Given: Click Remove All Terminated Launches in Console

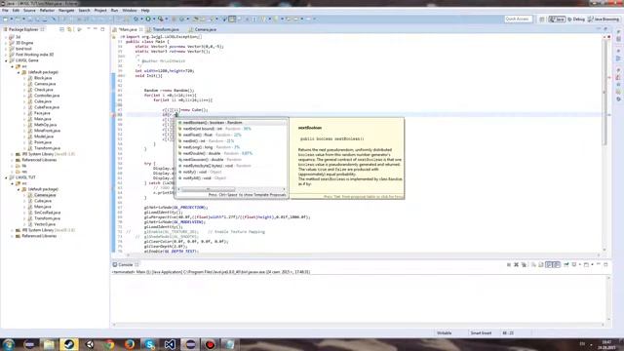Looking at the screenshot, I should (524, 264).
